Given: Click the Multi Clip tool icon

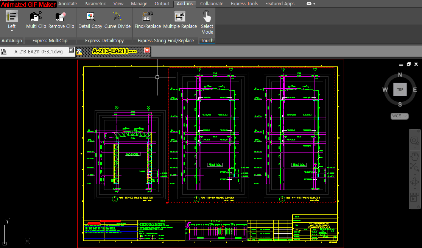Looking at the screenshot, I should tap(36, 17).
